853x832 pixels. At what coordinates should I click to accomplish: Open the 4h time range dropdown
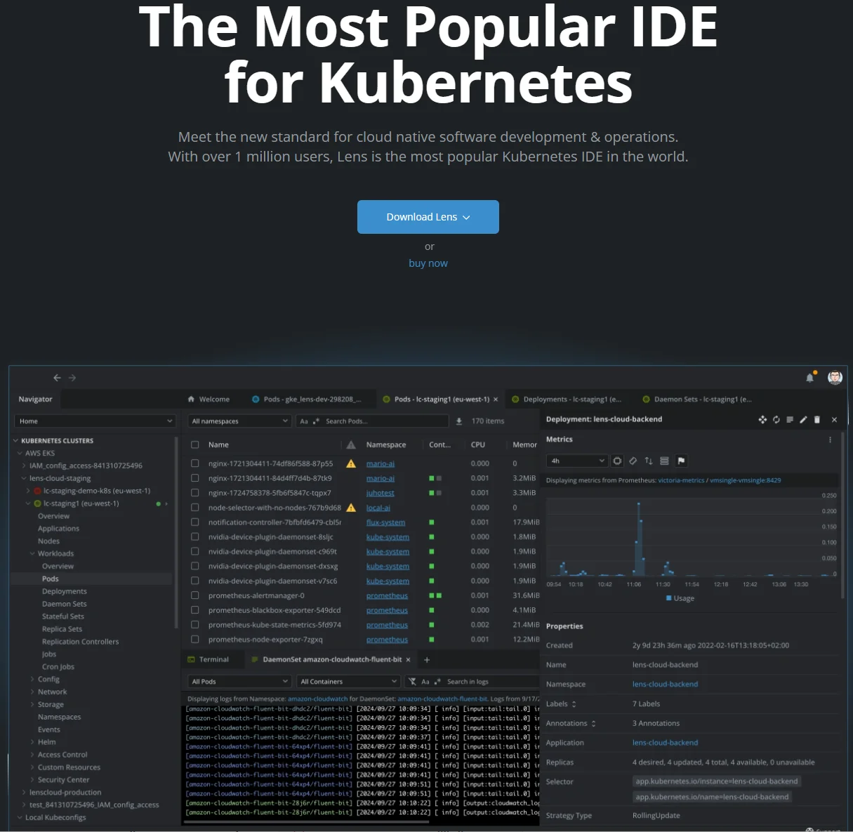coord(576,461)
